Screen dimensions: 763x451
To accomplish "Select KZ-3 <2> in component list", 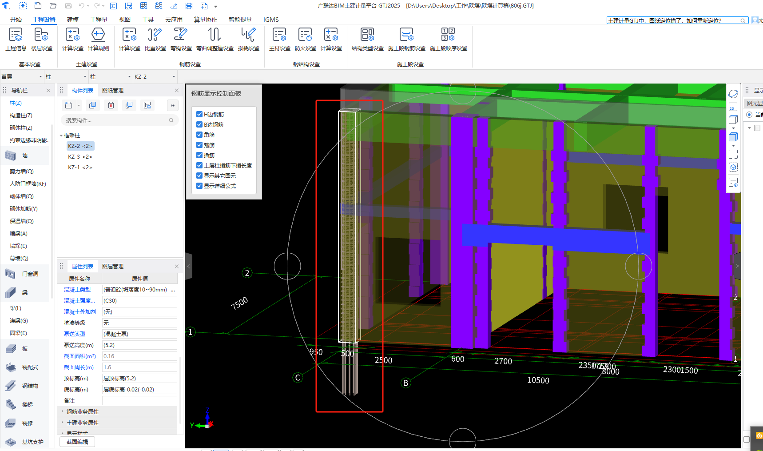I will pyautogui.click(x=80, y=157).
